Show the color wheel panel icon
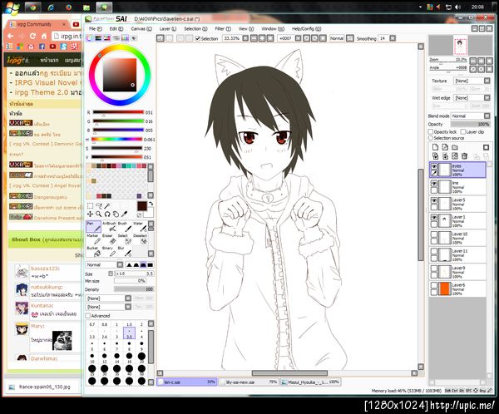Viewport: 499px width, 414px height. tap(90, 38)
